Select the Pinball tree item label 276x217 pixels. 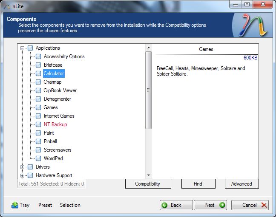(50, 141)
